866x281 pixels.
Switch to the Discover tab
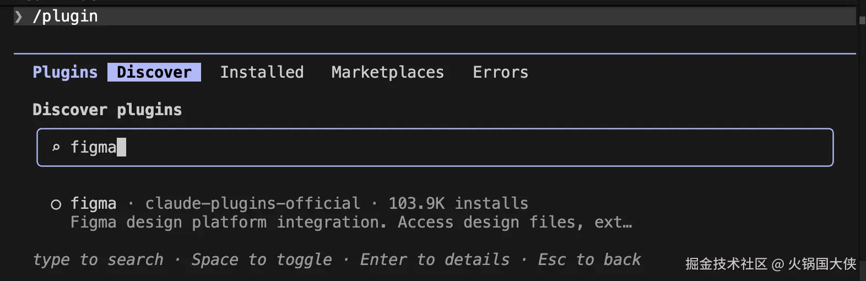(154, 72)
